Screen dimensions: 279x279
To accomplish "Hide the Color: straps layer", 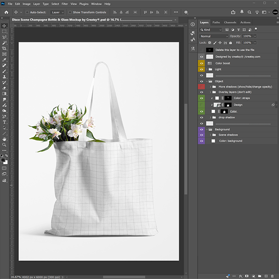I will click(201, 98).
